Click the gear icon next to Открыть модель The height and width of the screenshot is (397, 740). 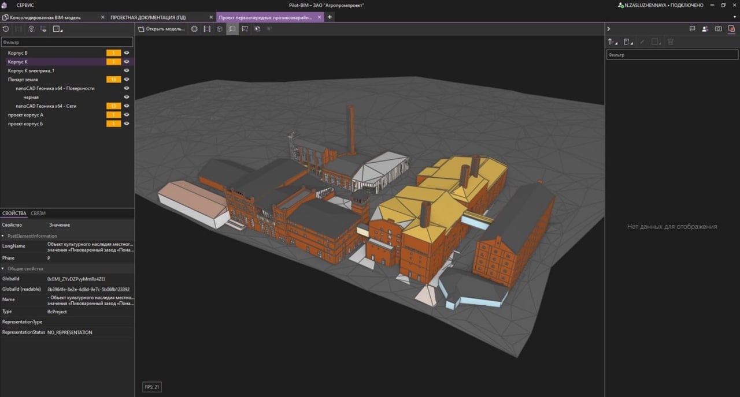coord(194,29)
